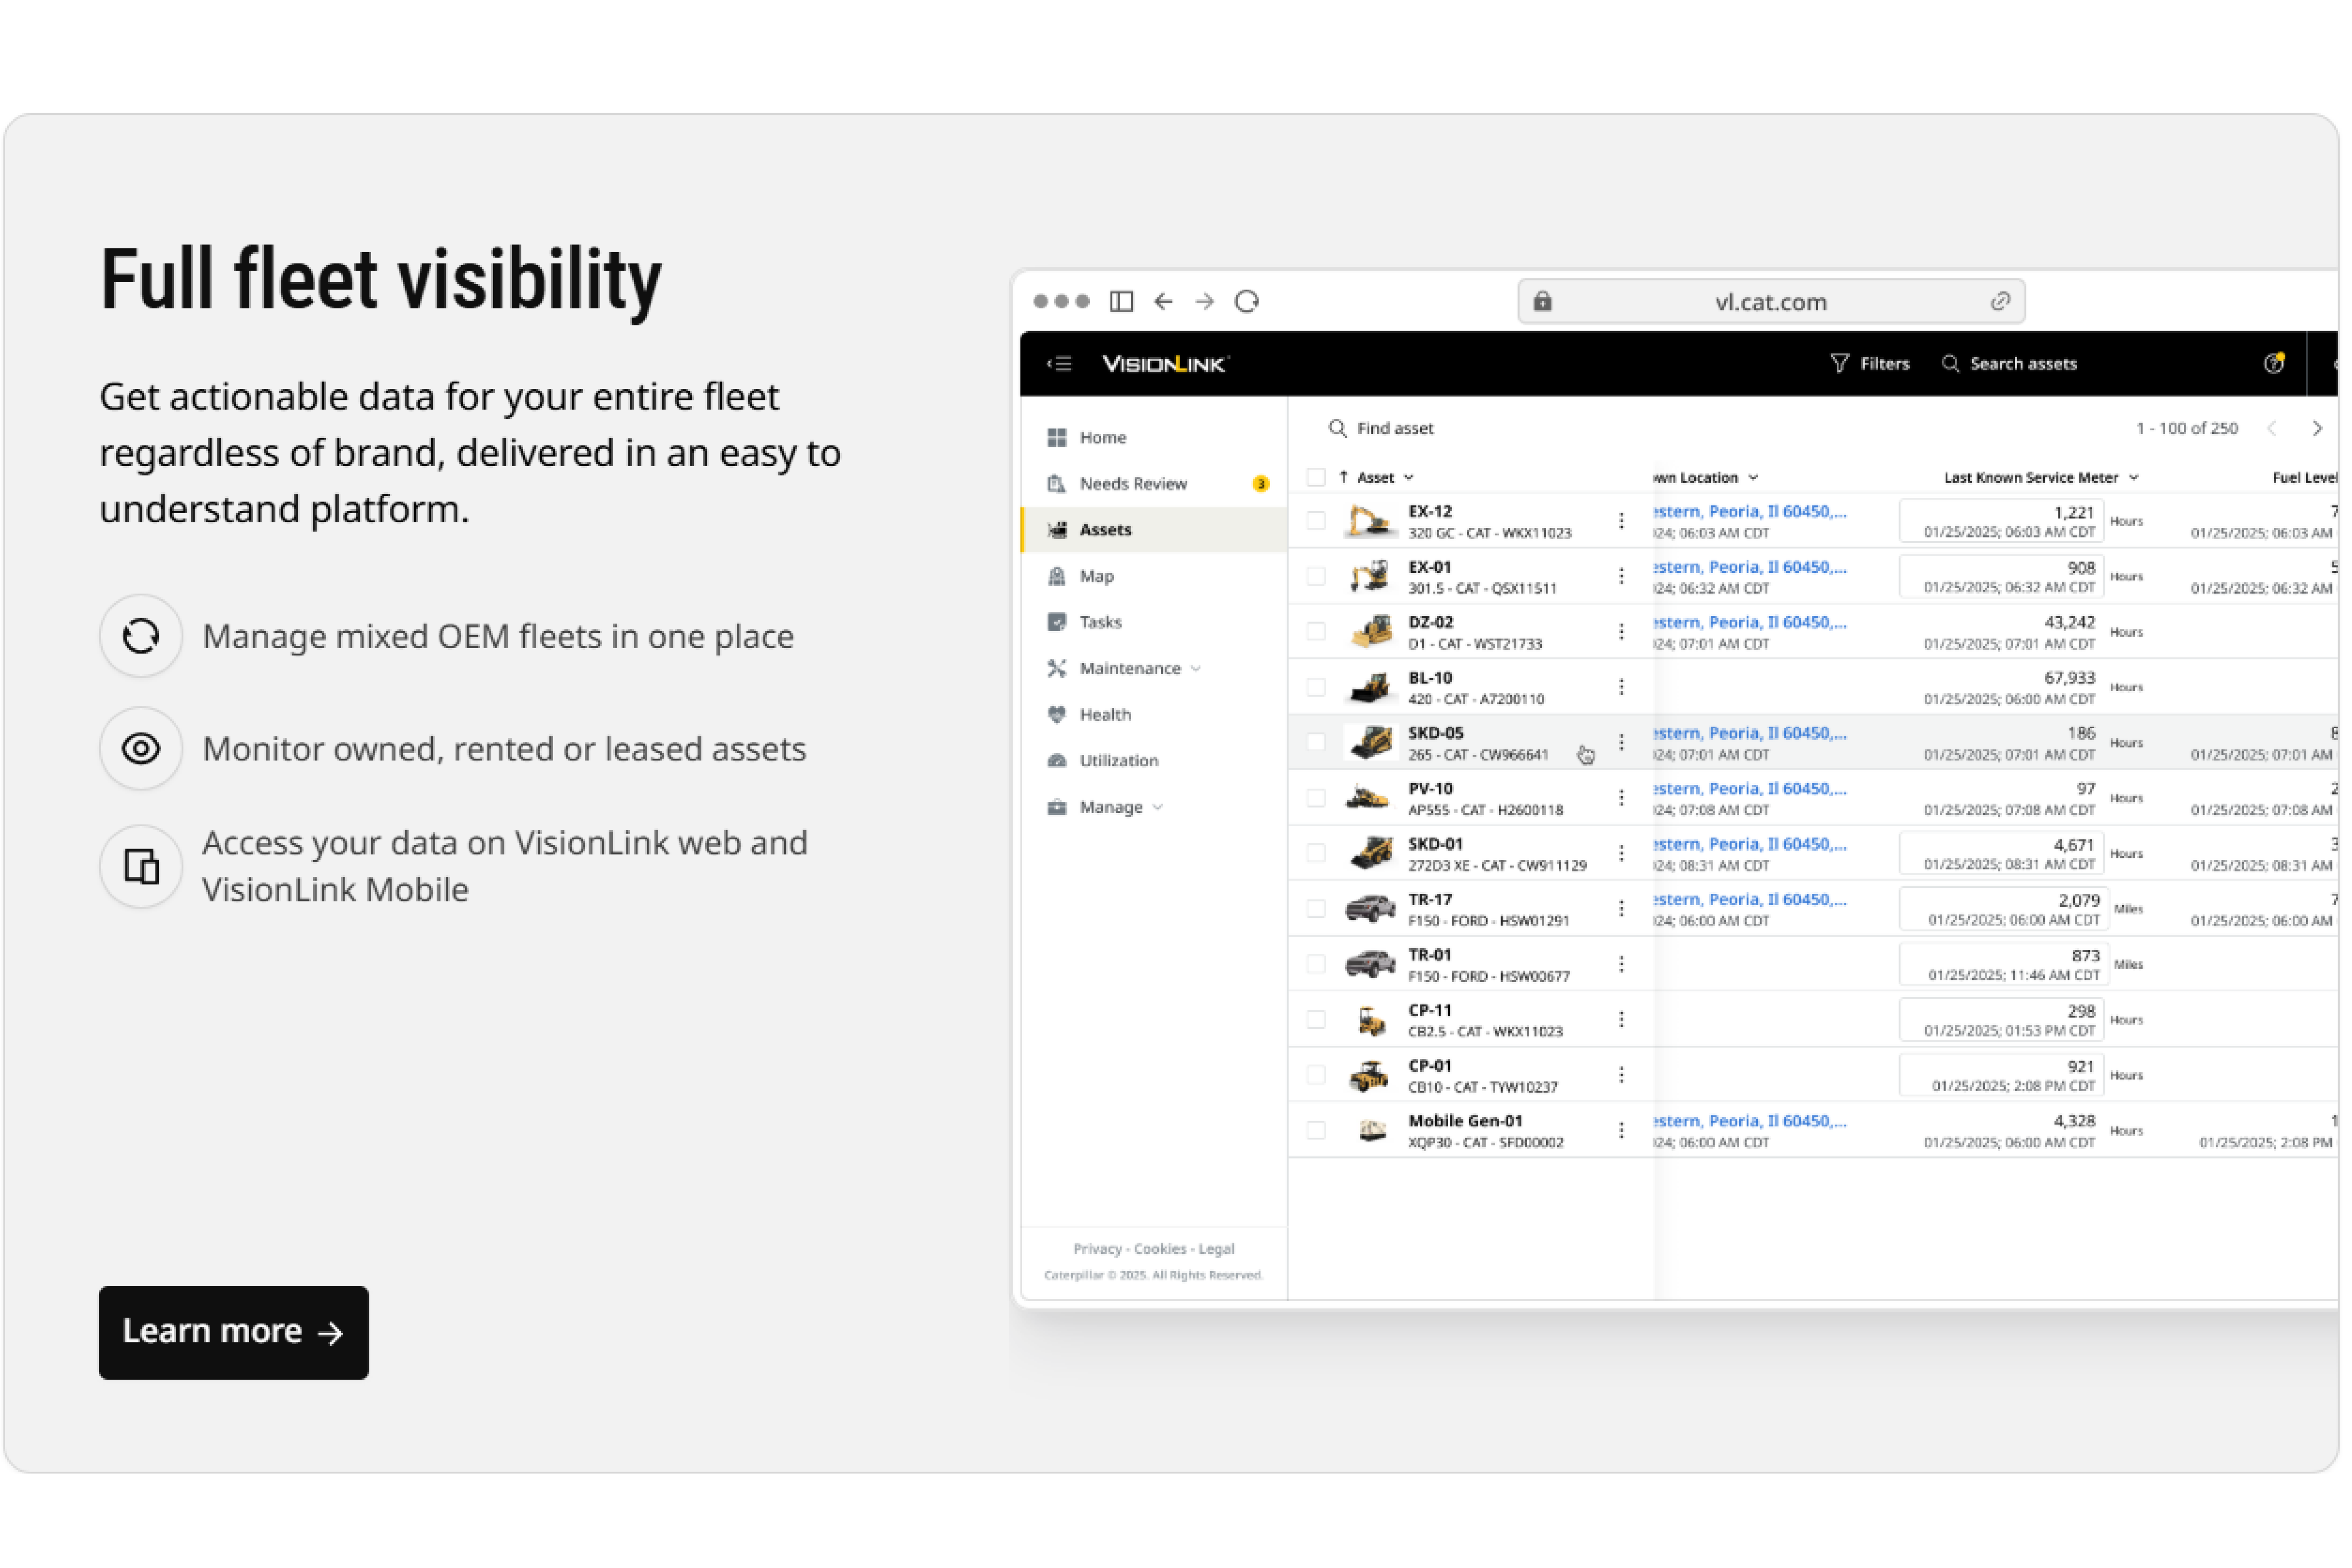
Task: Click the EX-01 excavator thumbnail
Action: [1370, 576]
